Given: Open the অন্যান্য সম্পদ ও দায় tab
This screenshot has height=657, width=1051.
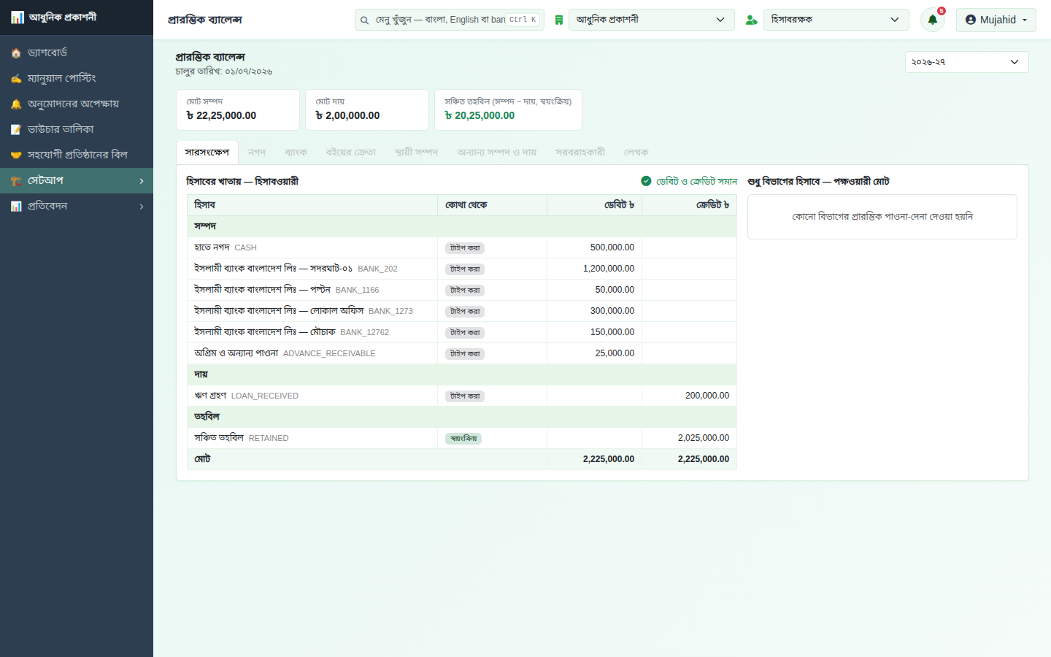Looking at the screenshot, I should 497,153.
